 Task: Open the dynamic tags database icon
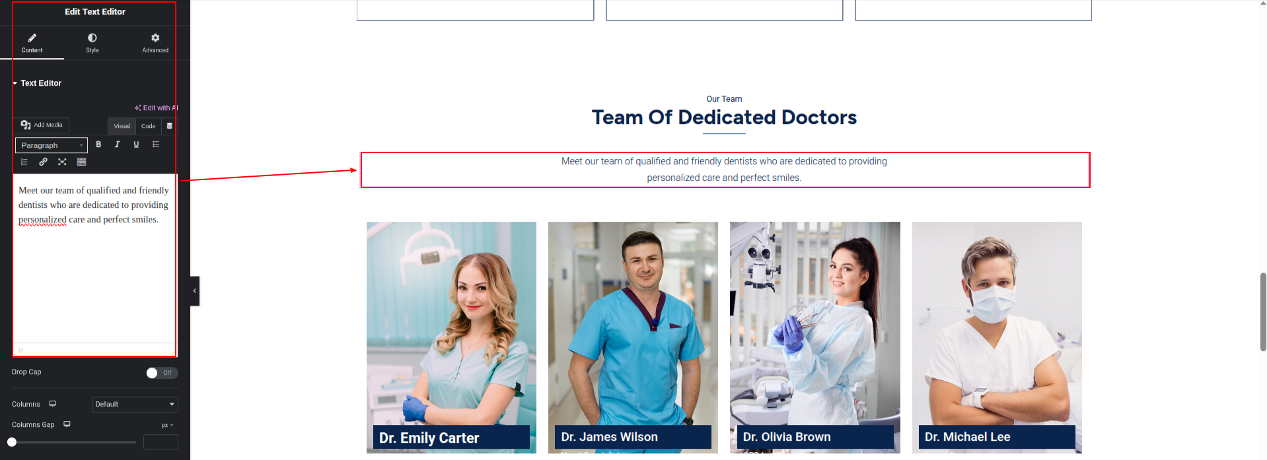pyautogui.click(x=170, y=126)
